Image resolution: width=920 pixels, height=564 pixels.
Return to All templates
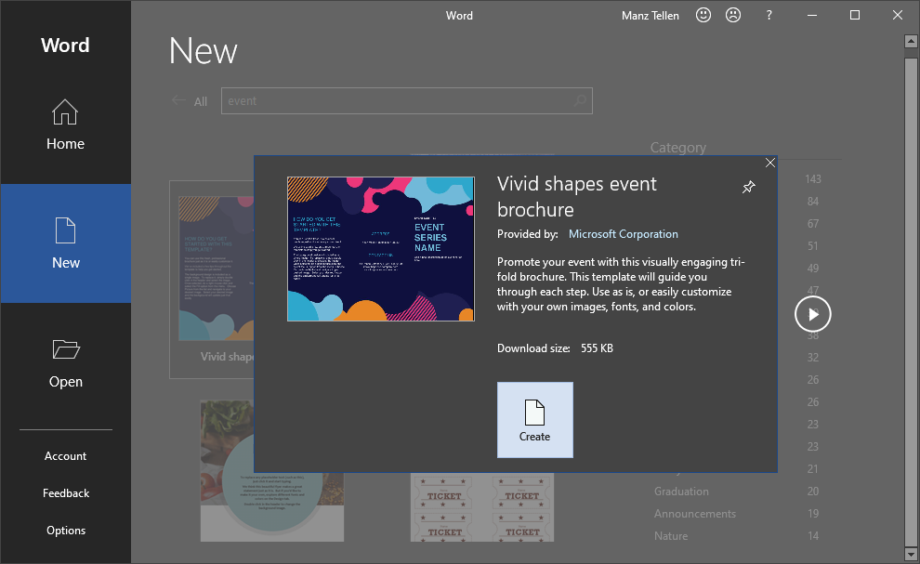pos(201,101)
